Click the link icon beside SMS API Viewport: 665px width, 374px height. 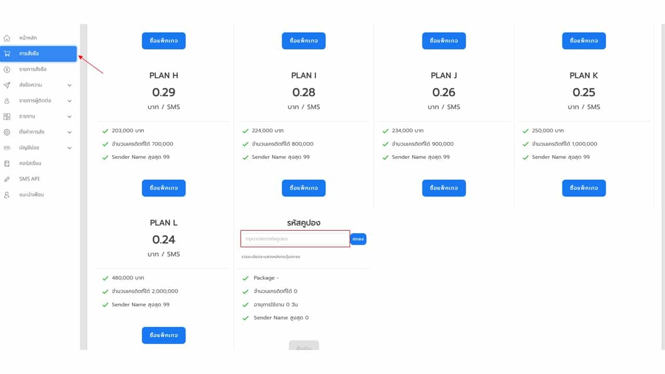[x=7, y=179]
